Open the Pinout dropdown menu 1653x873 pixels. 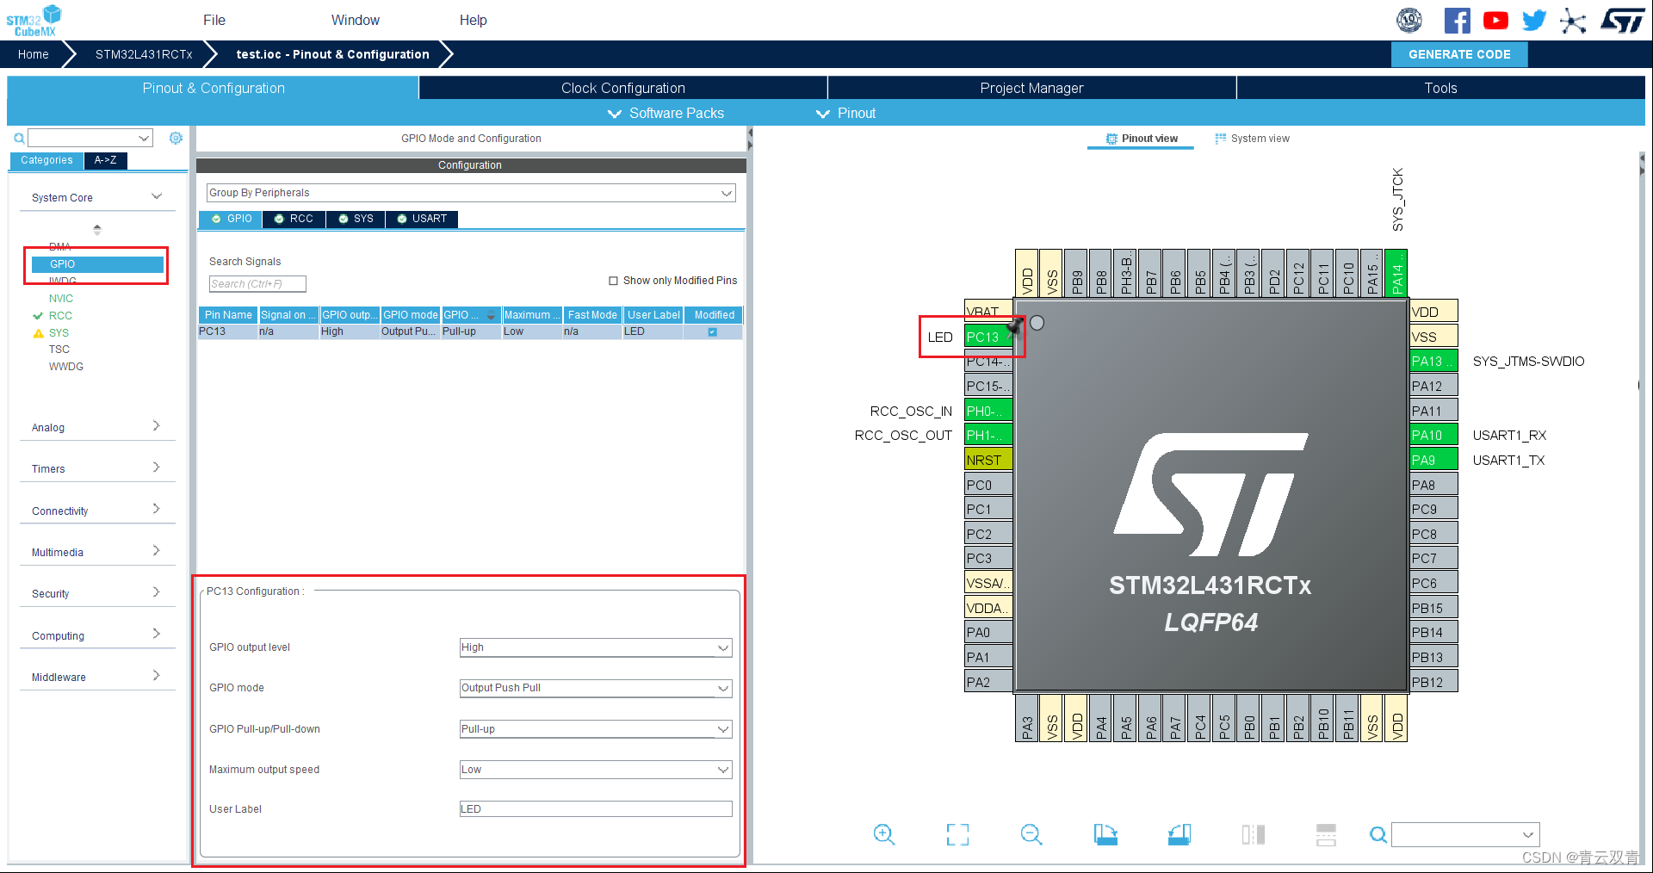coord(846,113)
